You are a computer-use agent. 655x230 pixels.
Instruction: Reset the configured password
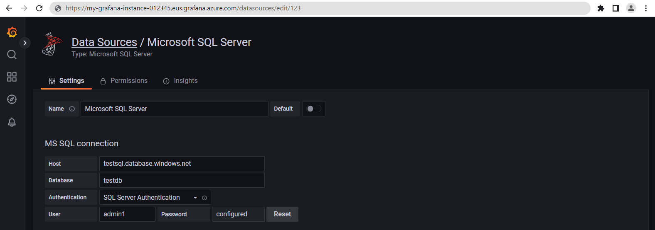tap(282, 214)
